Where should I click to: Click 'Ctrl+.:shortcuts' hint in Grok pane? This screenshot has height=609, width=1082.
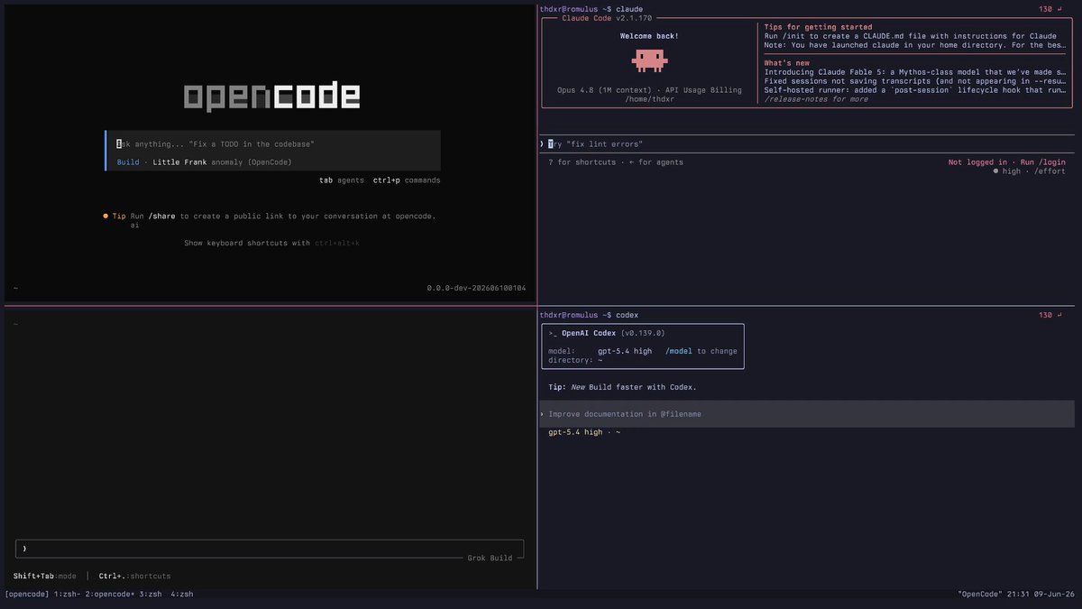pyautogui.click(x=135, y=576)
